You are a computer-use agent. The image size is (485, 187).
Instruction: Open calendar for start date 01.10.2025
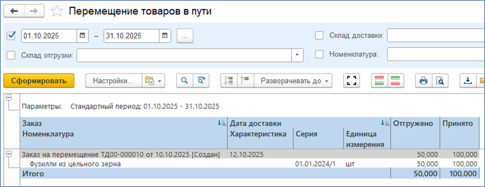click(x=82, y=36)
